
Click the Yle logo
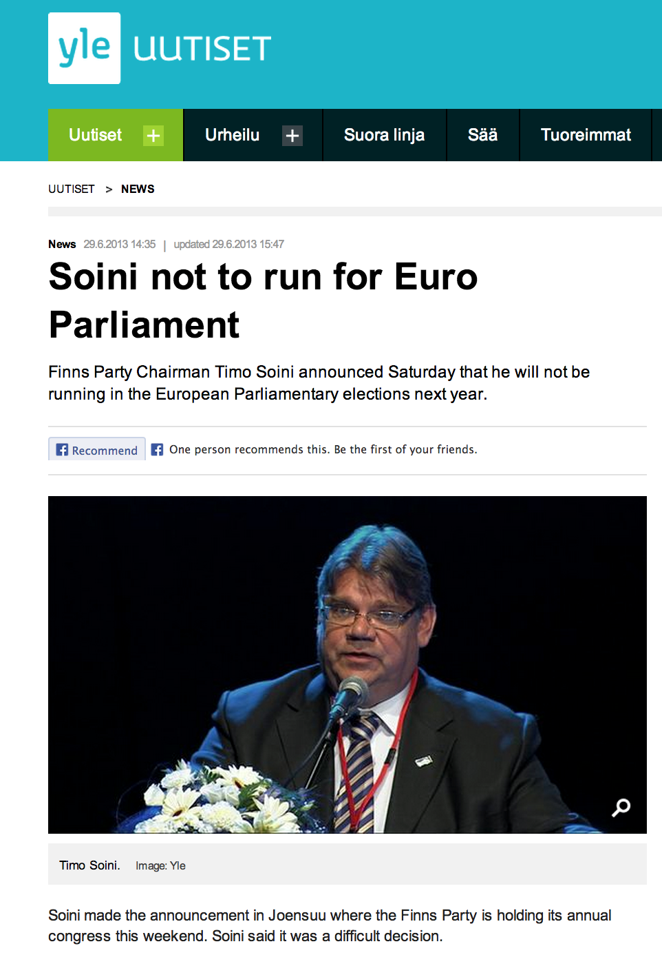pos(84,48)
